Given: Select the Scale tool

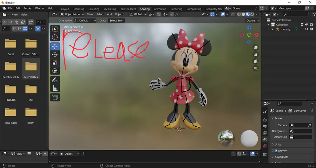Looking at the screenshot, I should point(55,63).
